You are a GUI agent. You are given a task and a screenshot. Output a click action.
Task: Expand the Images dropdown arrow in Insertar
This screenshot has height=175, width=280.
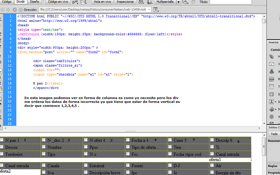click(276, 102)
